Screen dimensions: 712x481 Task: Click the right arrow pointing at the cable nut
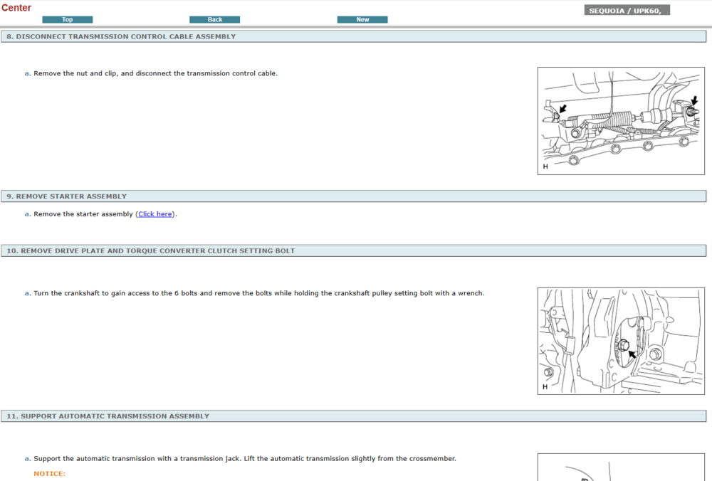tap(694, 102)
